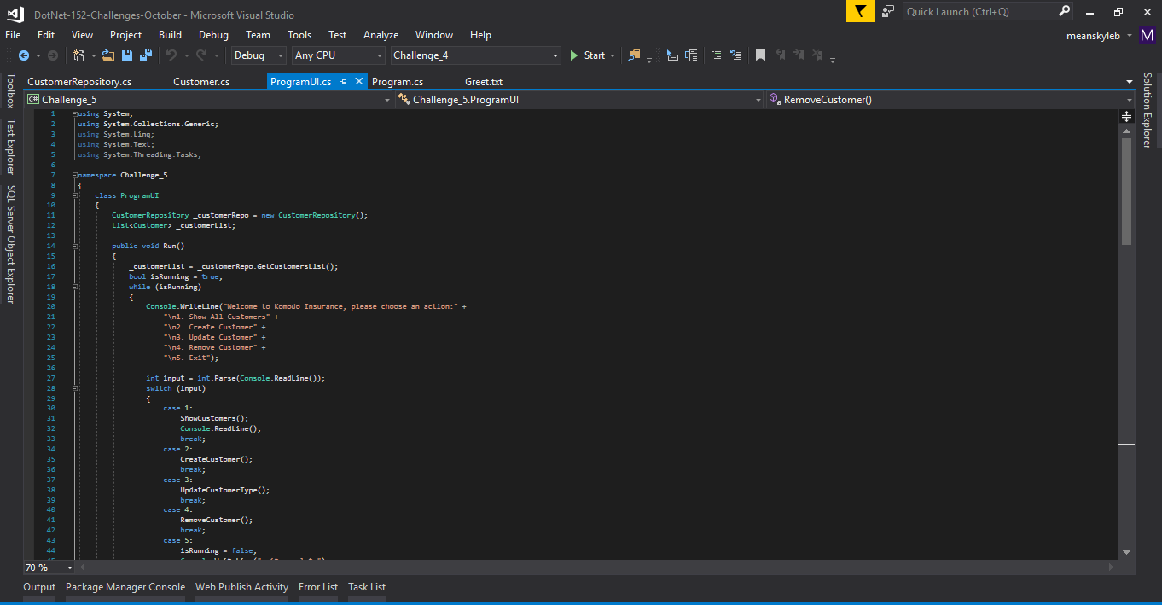Open the Error List panel
This screenshot has height=605, width=1162.
point(317,587)
